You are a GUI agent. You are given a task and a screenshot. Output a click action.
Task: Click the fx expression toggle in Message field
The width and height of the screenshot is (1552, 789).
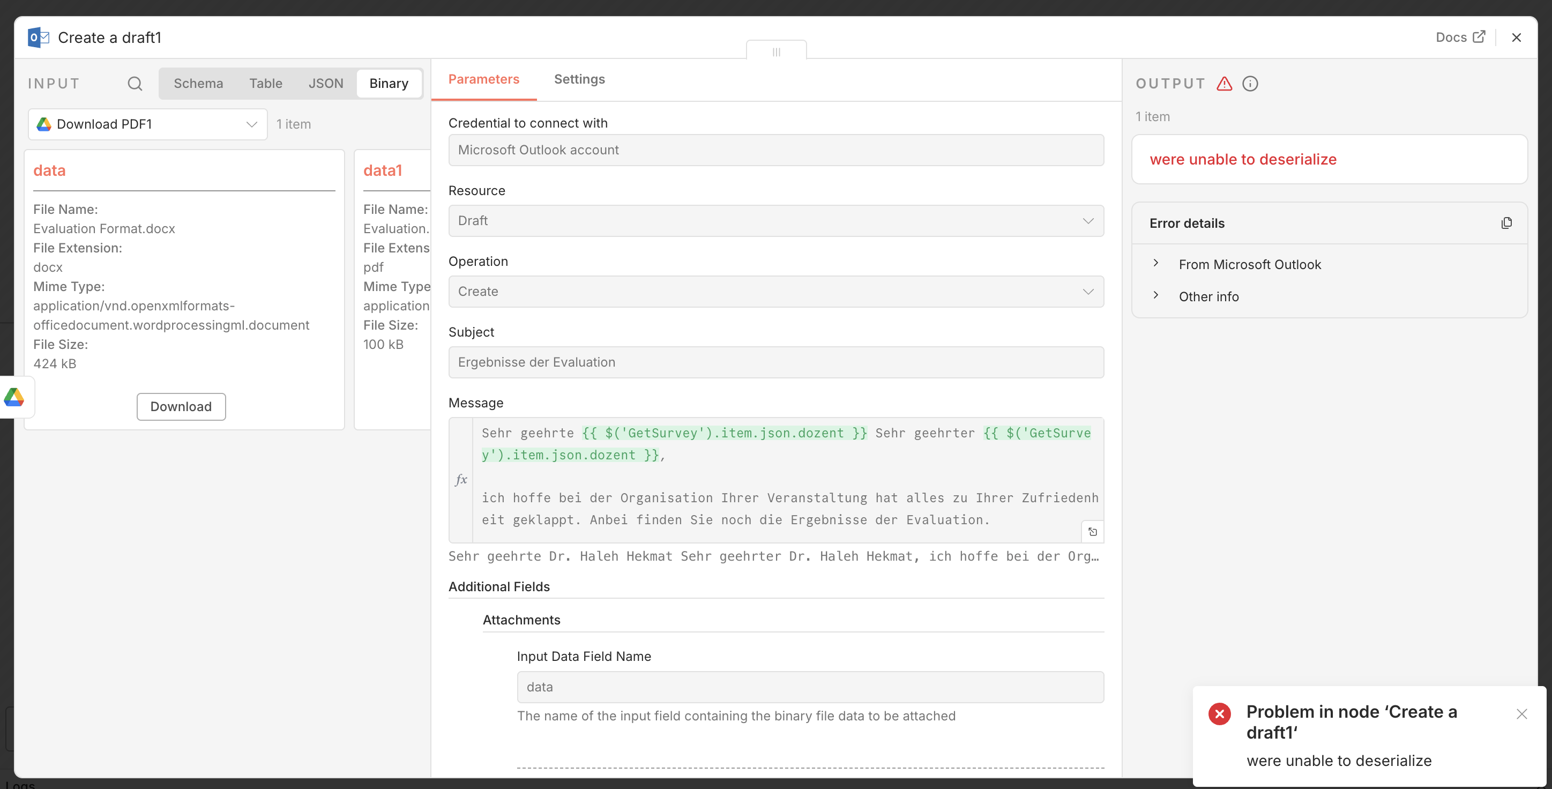pos(461,480)
